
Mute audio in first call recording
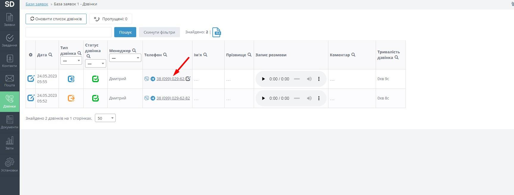pyautogui.click(x=309, y=79)
